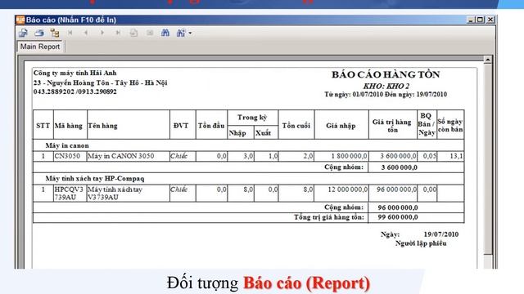This screenshot has width=524, height=294.
Task: Click grand total 99 600 000,0
Action: pos(398,217)
